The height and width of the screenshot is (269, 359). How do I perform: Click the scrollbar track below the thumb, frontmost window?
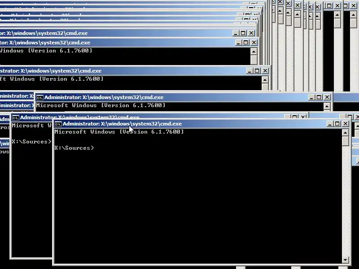pyautogui.click(x=345, y=201)
